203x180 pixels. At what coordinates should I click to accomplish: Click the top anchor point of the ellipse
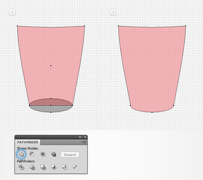51,98
